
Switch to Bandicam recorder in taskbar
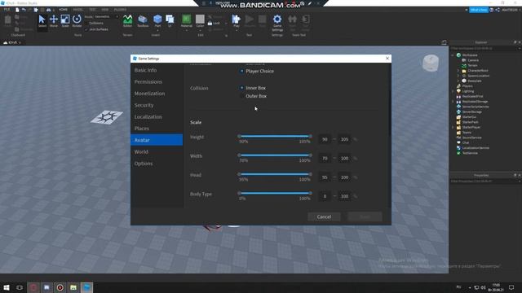point(60,287)
